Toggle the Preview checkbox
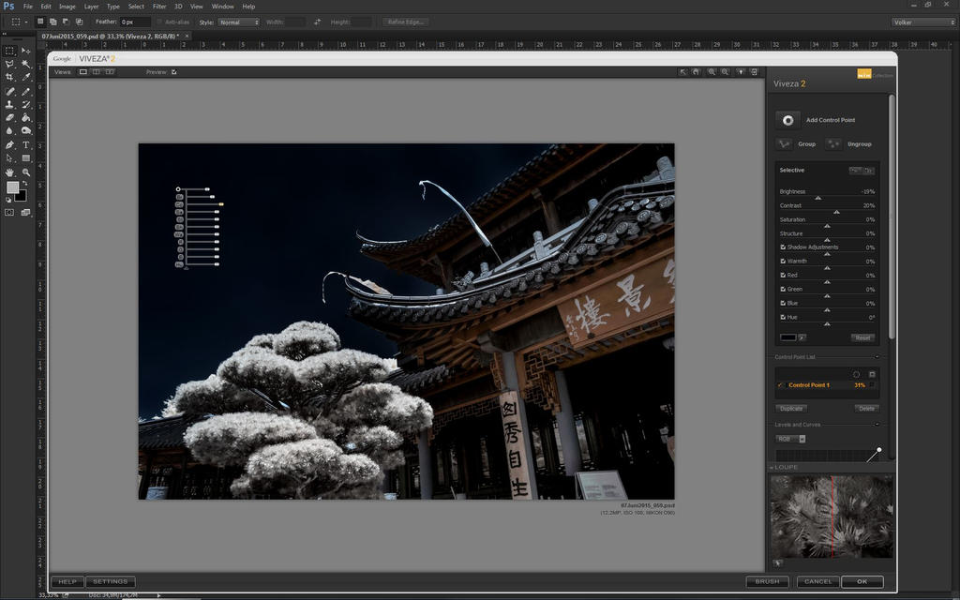Image resolution: width=960 pixels, height=600 pixels. coord(173,71)
